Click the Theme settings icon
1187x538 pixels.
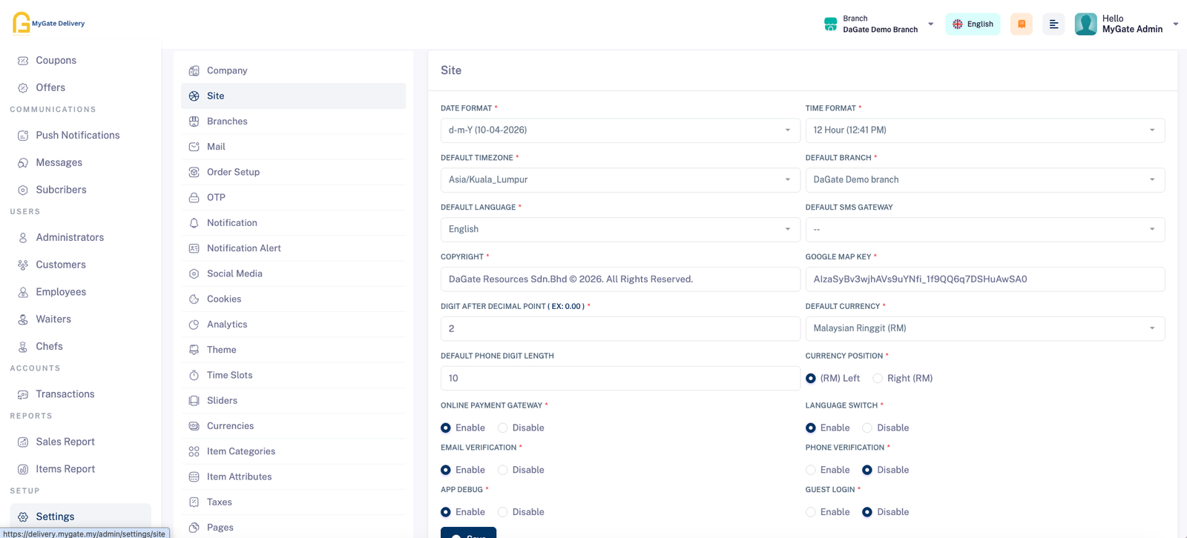pos(194,350)
